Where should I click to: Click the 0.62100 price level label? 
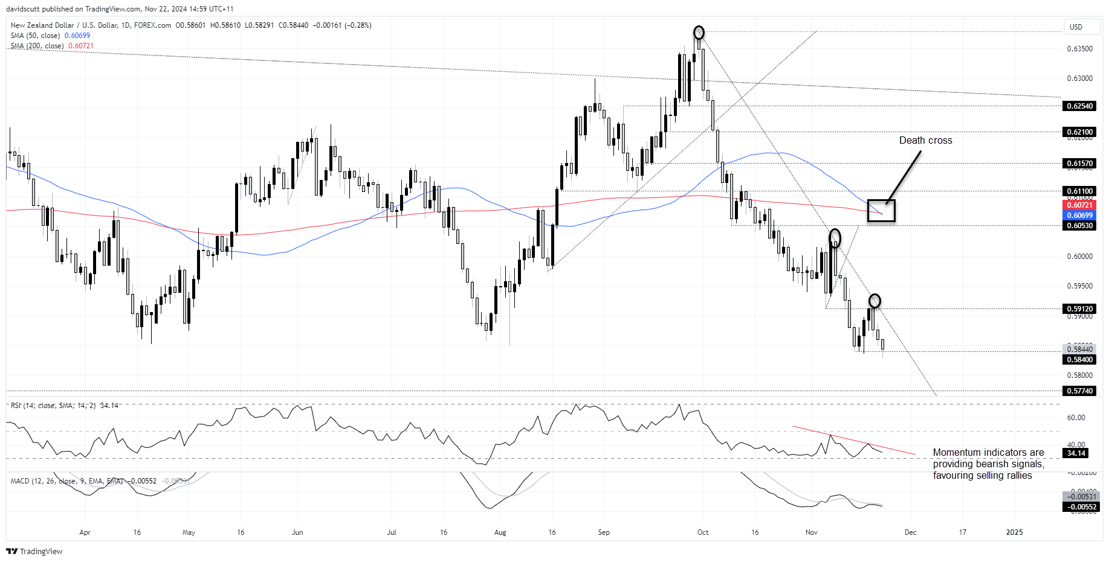(x=1079, y=132)
